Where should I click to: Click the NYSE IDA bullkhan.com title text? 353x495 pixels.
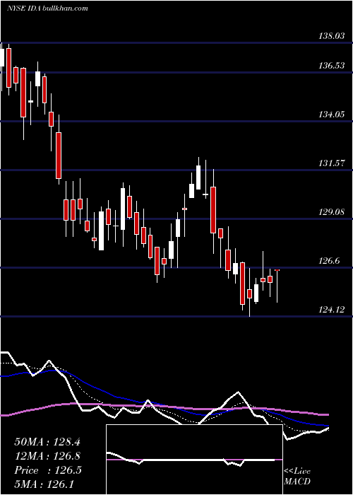[x=47, y=8]
